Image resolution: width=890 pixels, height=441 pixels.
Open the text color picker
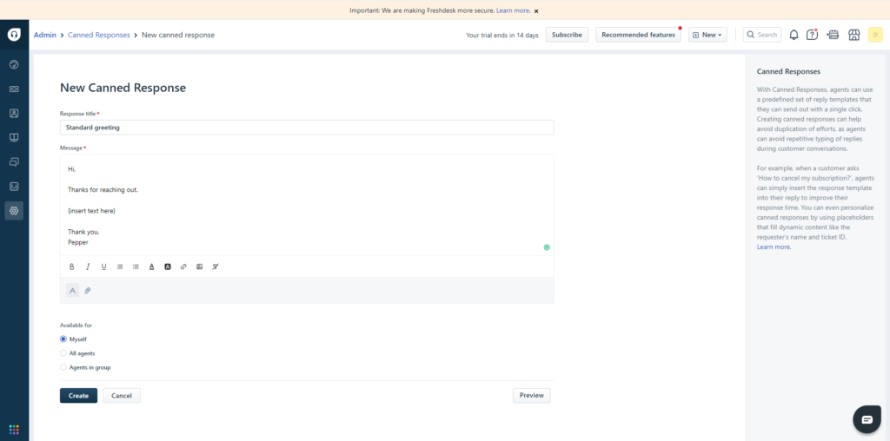[151, 267]
